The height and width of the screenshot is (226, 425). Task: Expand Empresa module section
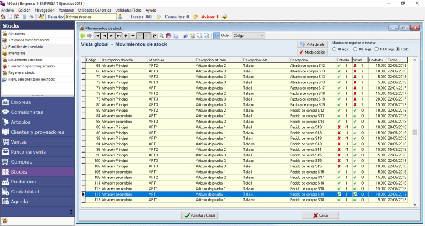pos(38,102)
